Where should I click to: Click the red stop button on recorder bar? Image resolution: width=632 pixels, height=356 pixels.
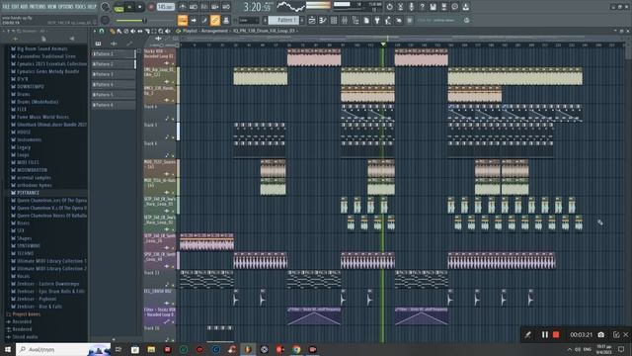coord(556,334)
